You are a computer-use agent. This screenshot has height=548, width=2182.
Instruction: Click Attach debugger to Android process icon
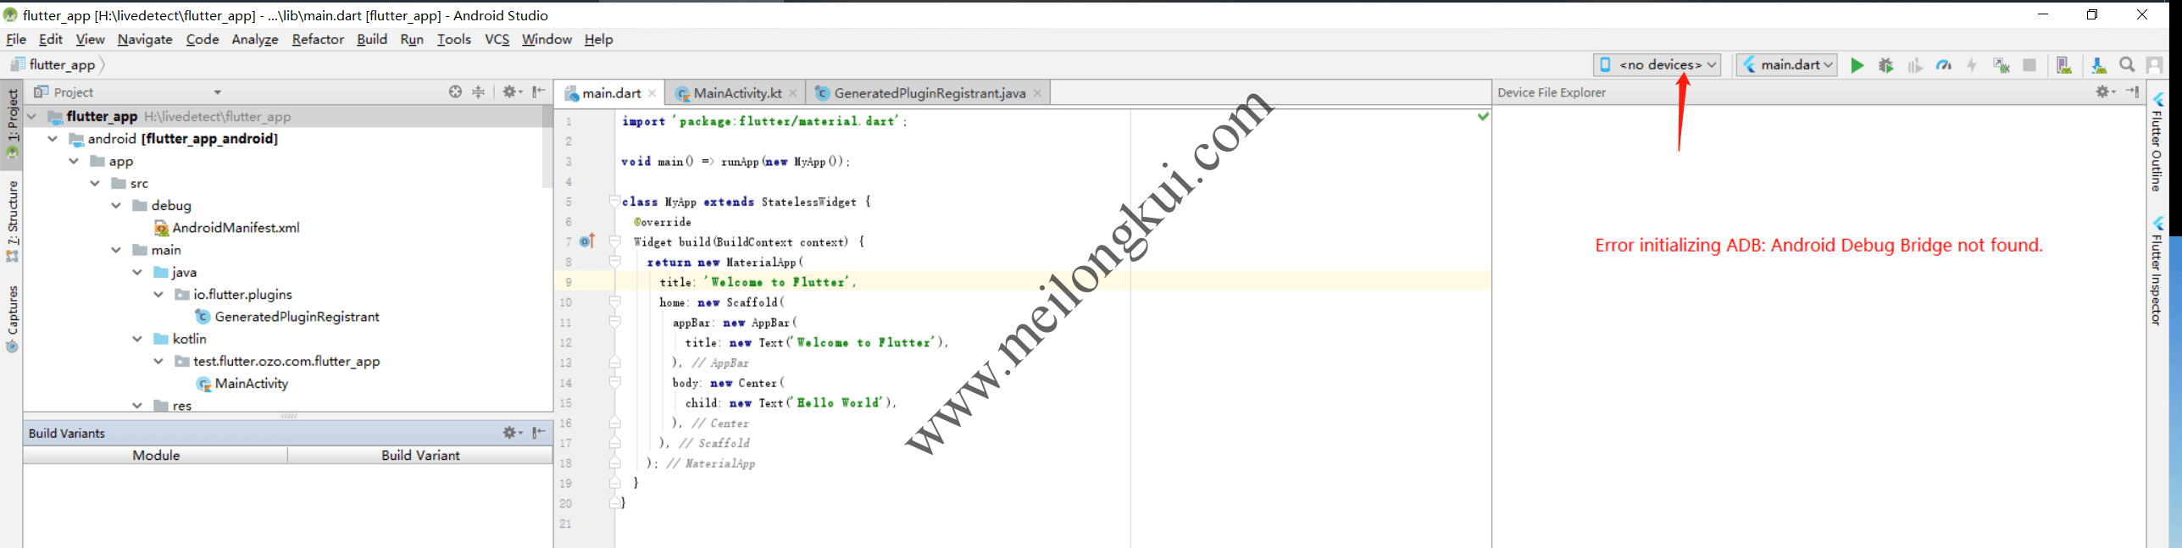point(2002,65)
